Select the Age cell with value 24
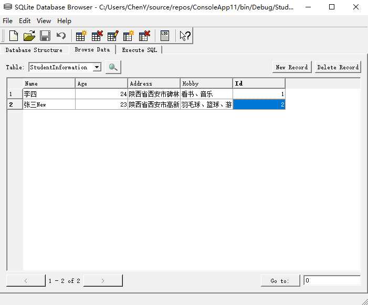 101,94
